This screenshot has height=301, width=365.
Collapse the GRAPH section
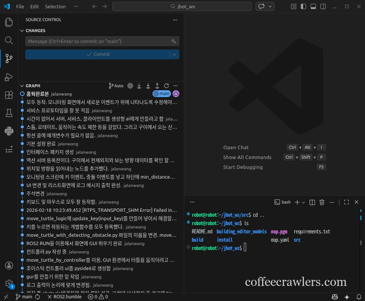22,86
